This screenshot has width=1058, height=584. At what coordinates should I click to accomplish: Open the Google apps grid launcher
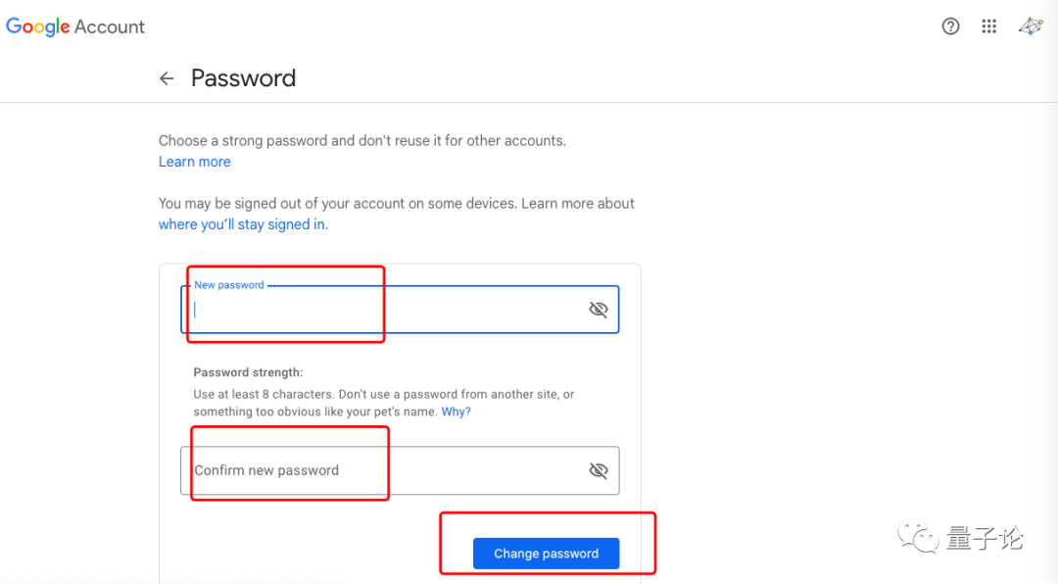(x=988, y=26)
